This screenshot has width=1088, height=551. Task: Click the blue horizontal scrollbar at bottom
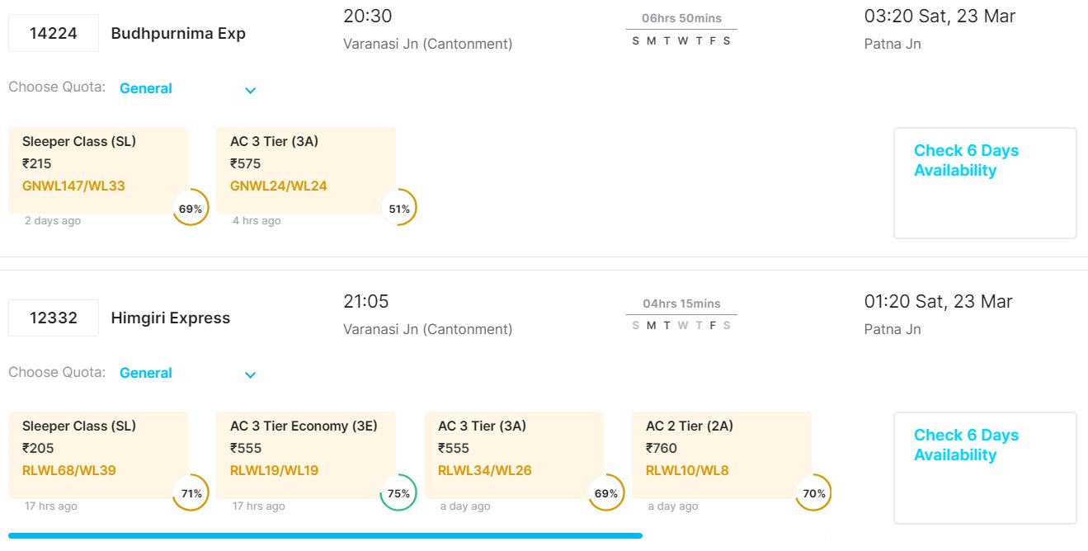click(x=325, y=535)
